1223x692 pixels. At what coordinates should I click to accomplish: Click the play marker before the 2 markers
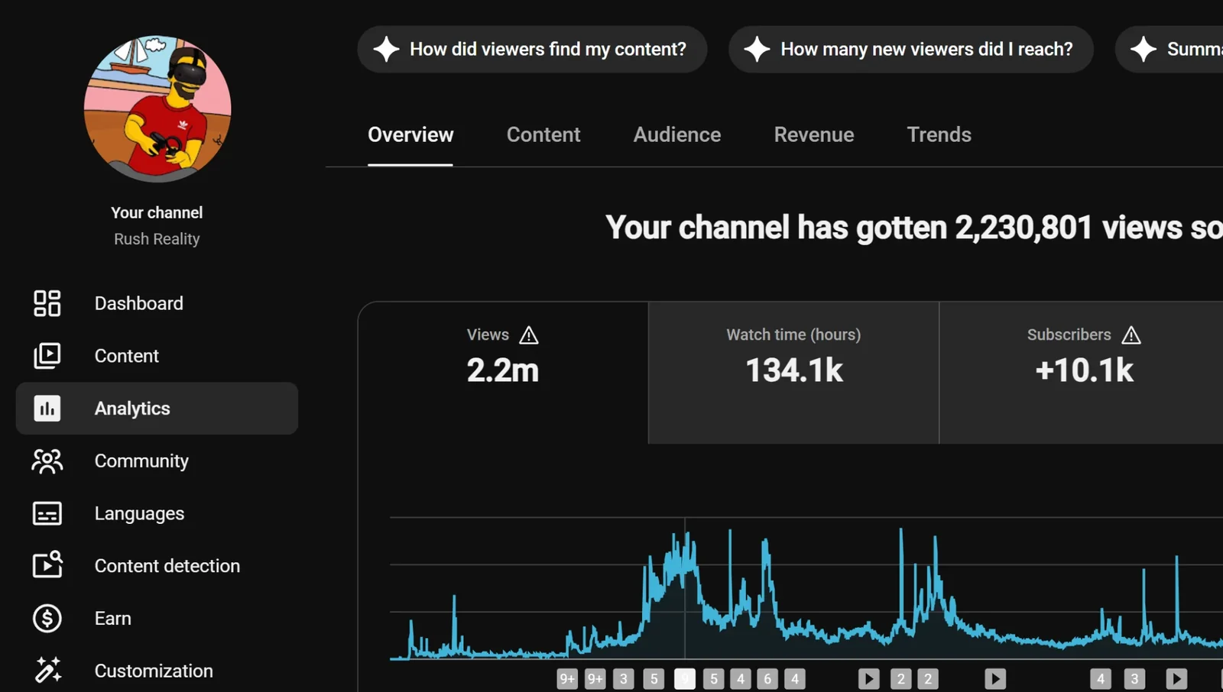[x=869, y=679]
